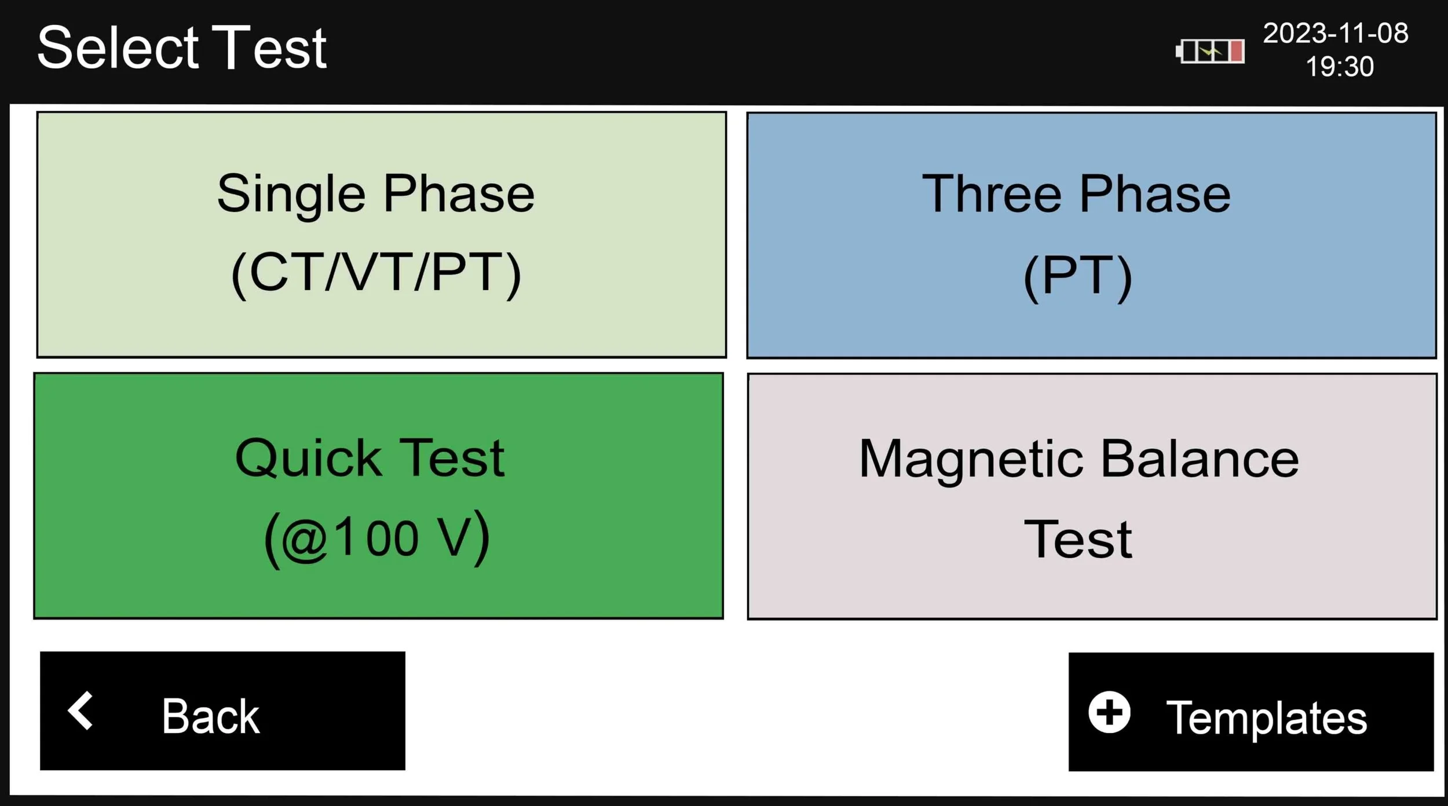The image size is (1448, 806).
Task: Choose the Three Phase test option
Action: [1092, 236]
